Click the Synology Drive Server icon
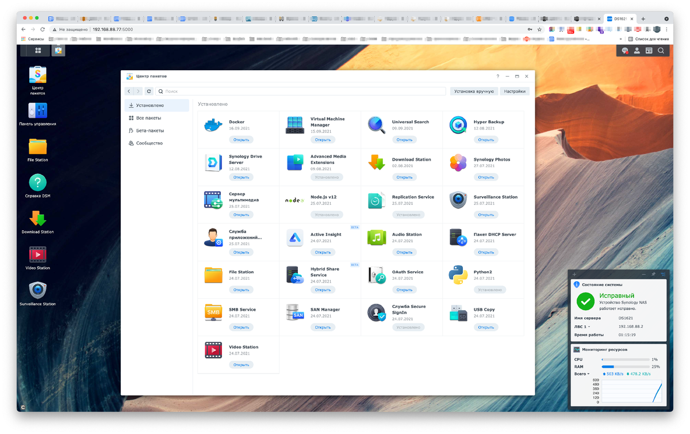The height and width of the screenshot is (434, 690). pyautogui.click(x=213, y=162)
